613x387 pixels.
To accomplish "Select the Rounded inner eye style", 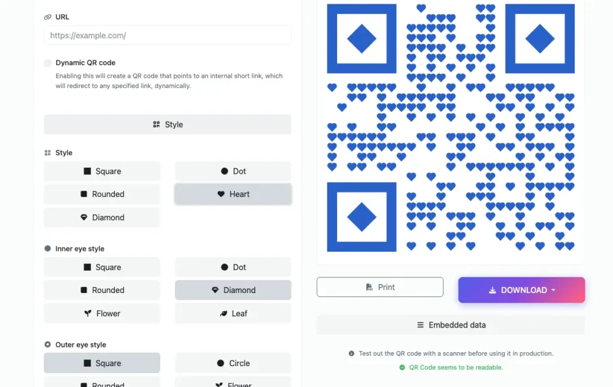I will 102,290.
